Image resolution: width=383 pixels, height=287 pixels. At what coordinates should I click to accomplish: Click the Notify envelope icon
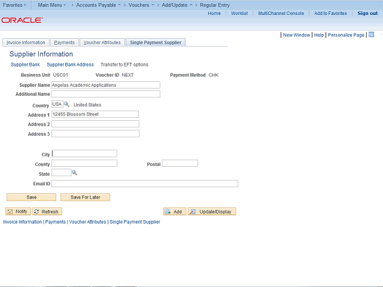tap(10, 212)
